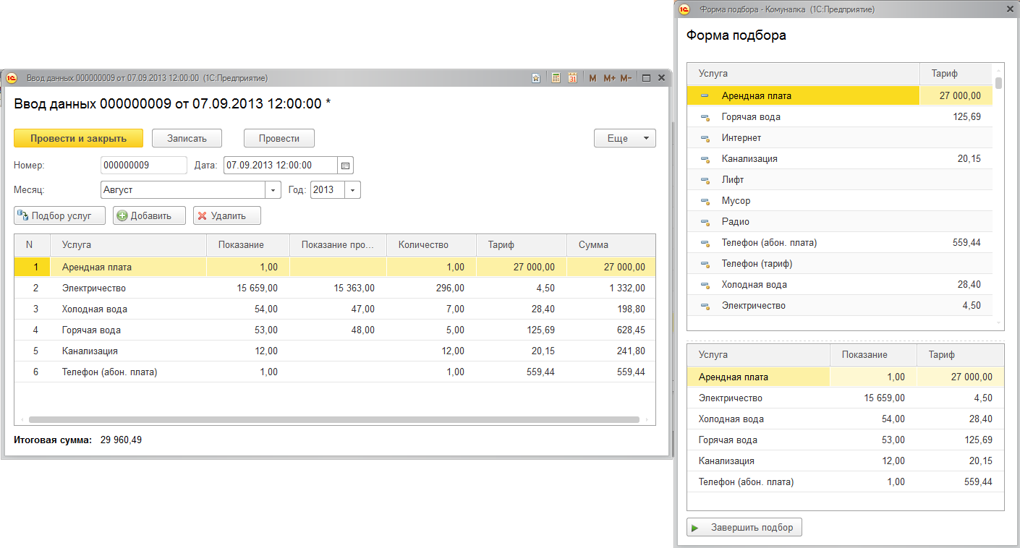1020x548 pixels.
Task: Click the 241,80 sum cell
Action: coord(611,351)
